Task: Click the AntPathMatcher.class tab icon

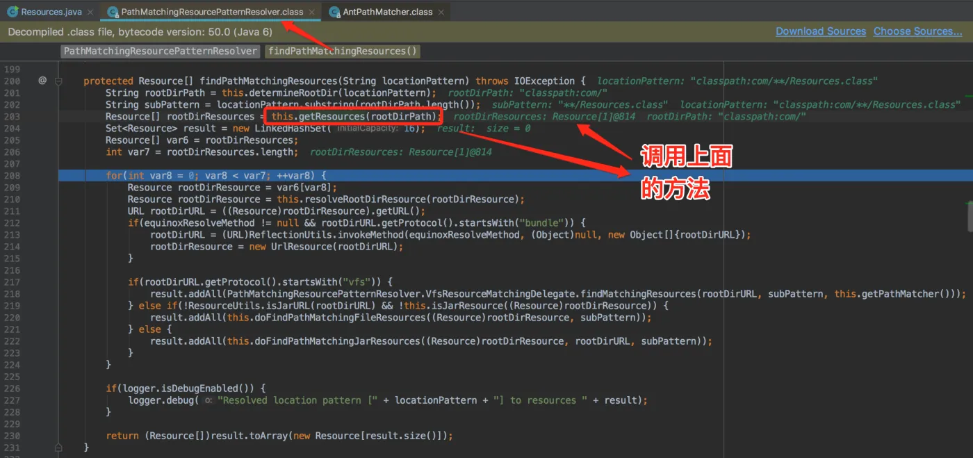Action: (334, 12)
